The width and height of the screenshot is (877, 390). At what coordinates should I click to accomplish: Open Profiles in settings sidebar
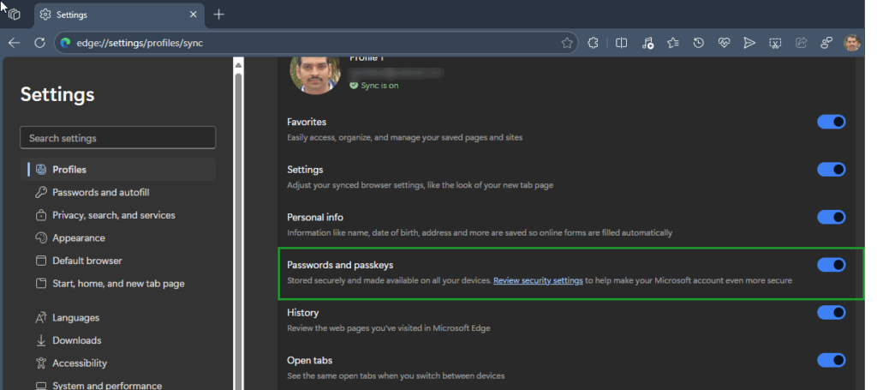click(118, 169)
